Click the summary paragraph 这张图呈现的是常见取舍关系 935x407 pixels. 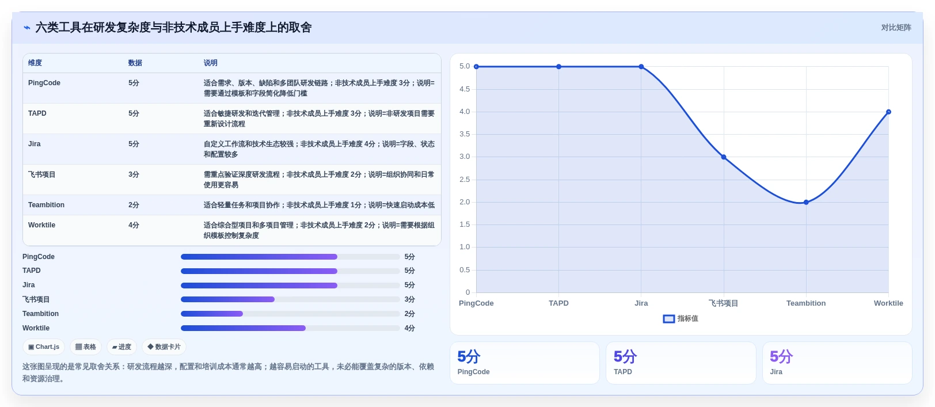[x=229, y=372]
